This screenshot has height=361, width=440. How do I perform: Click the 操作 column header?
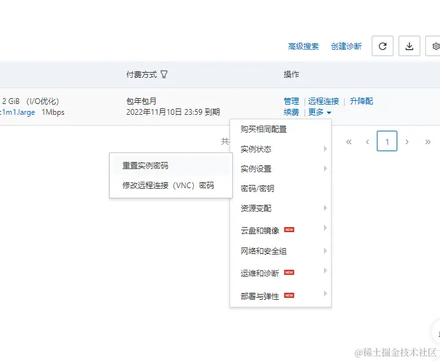tap(291, 75)
